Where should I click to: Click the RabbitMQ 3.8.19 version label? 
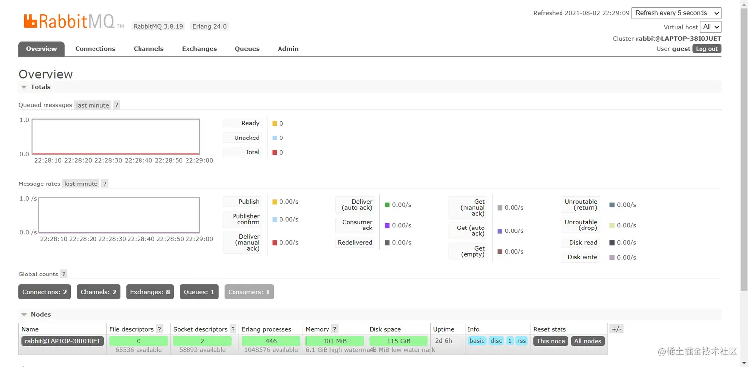(x=158, y=26)
